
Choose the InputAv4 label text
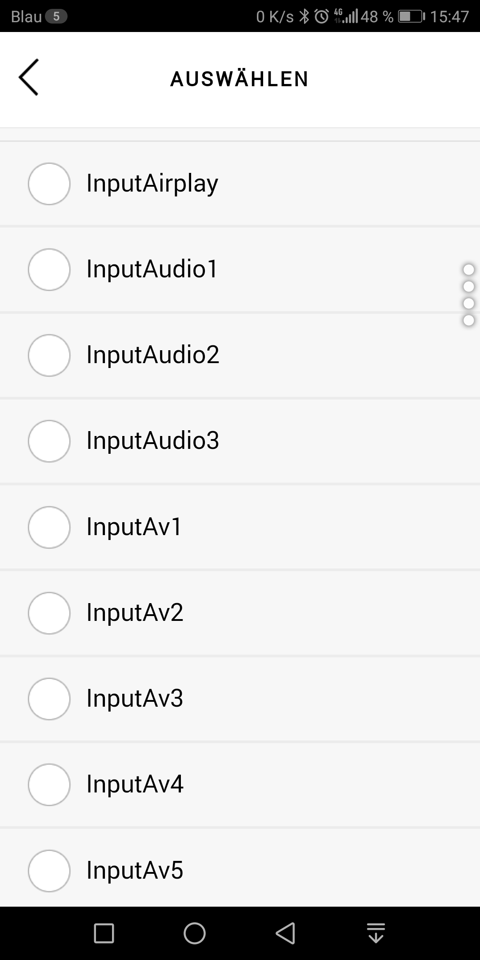135,784
